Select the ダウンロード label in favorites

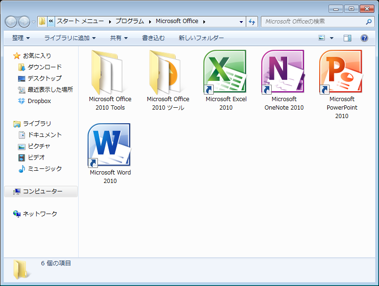point(44,67)
